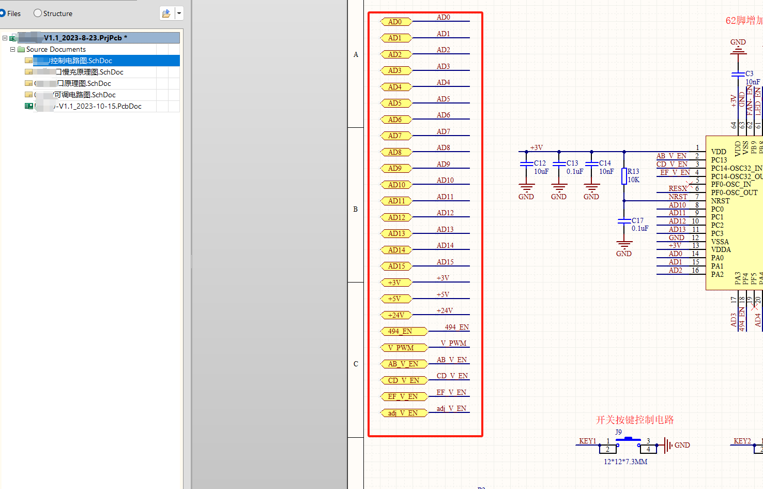Click the AD8 net label above its wire

coord(444,147)
